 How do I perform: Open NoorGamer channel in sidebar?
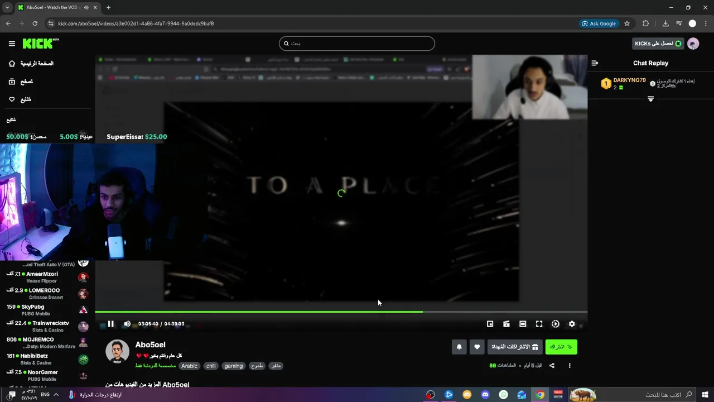47,375
